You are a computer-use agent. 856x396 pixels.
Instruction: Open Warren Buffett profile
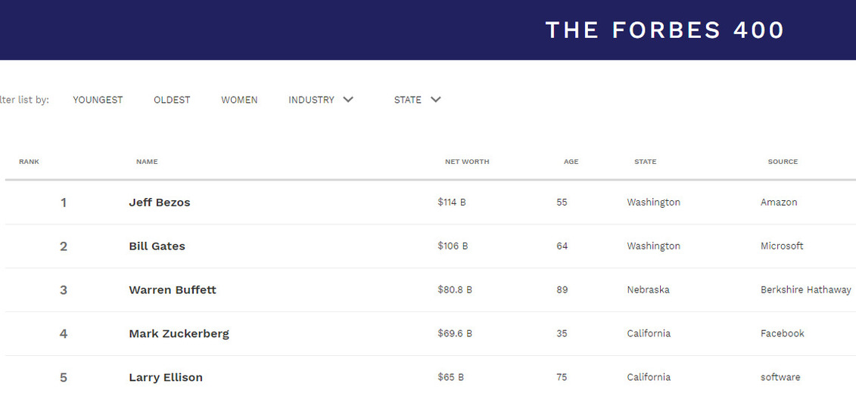pos(173,289)
